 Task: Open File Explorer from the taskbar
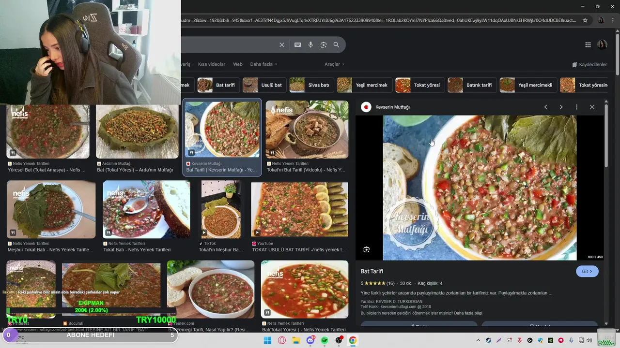(x=296, y=340)
